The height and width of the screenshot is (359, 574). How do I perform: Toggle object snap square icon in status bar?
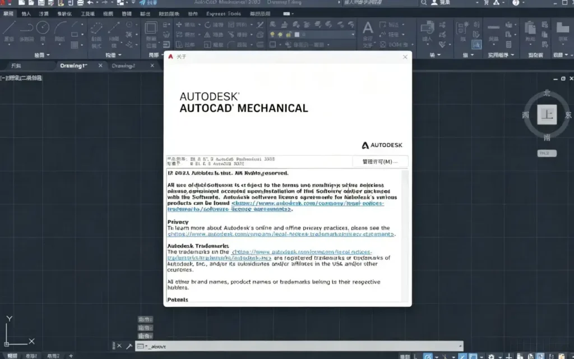[x=473, y=356]
